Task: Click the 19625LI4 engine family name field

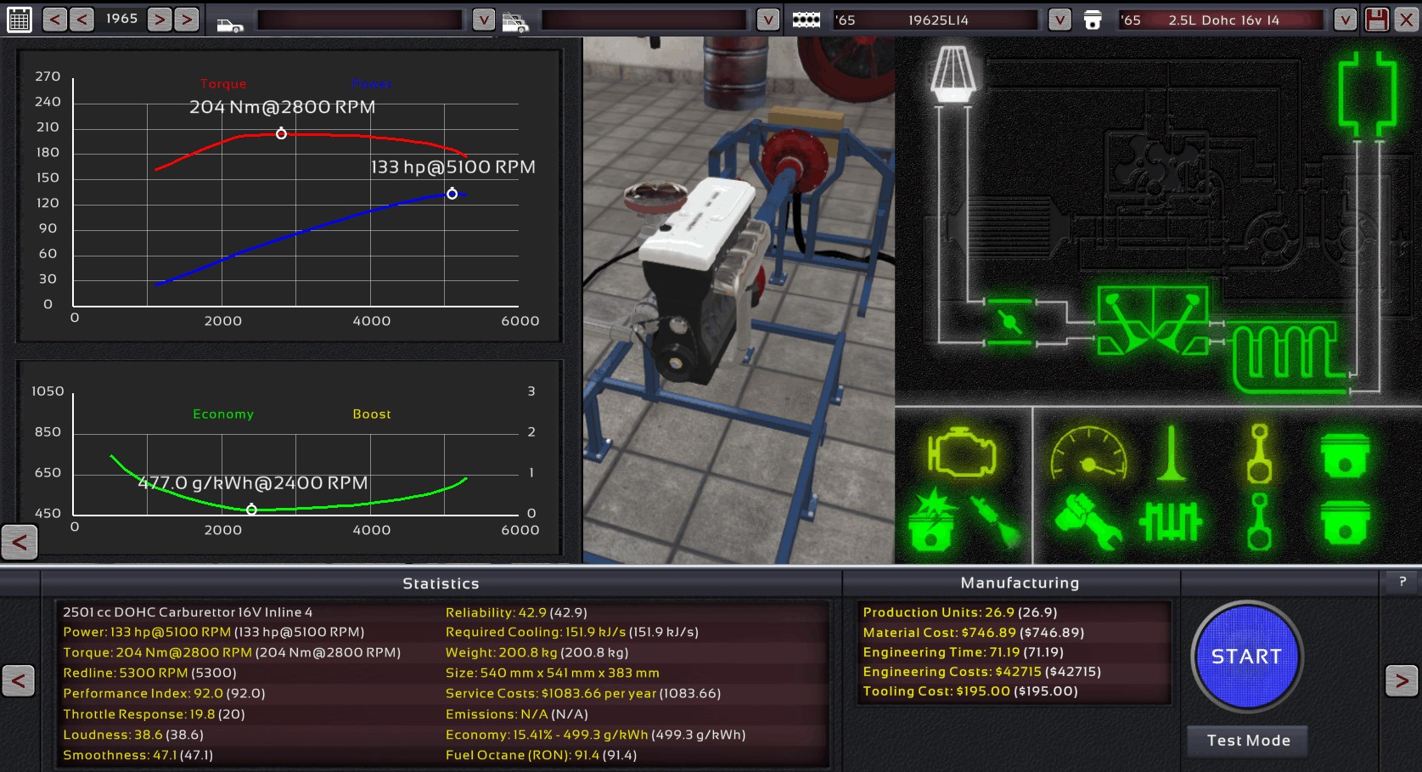Action: click(935, 20)
